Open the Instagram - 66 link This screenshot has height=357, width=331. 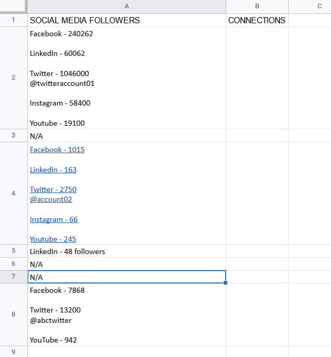pos(54,219)
